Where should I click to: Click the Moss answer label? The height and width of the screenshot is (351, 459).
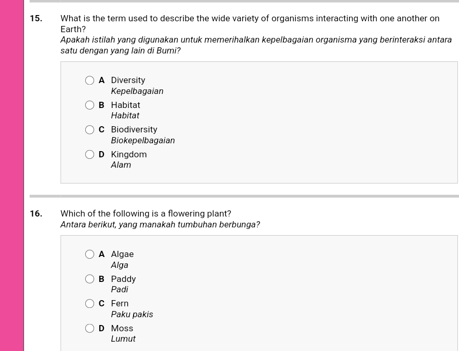point(122,329)
